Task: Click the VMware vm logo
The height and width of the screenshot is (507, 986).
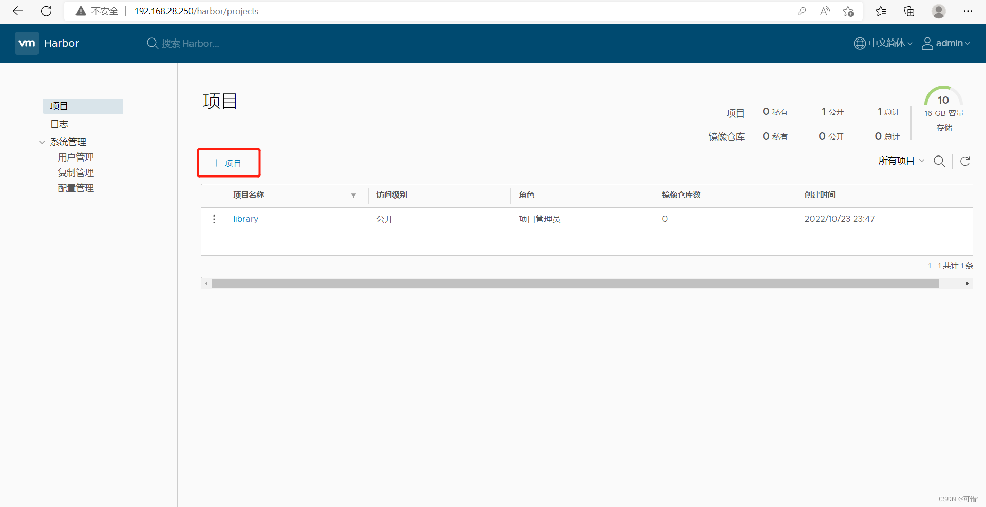Action: tap(27, 43)
